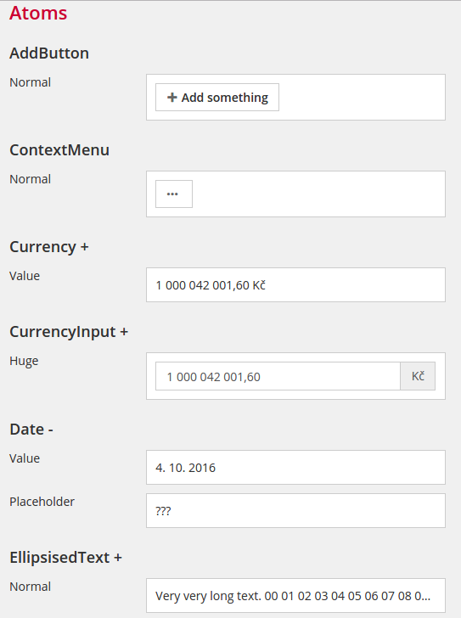Click the Huge label beside currency input
Viewport: 461px width, 618px height.
pos(24,361)
